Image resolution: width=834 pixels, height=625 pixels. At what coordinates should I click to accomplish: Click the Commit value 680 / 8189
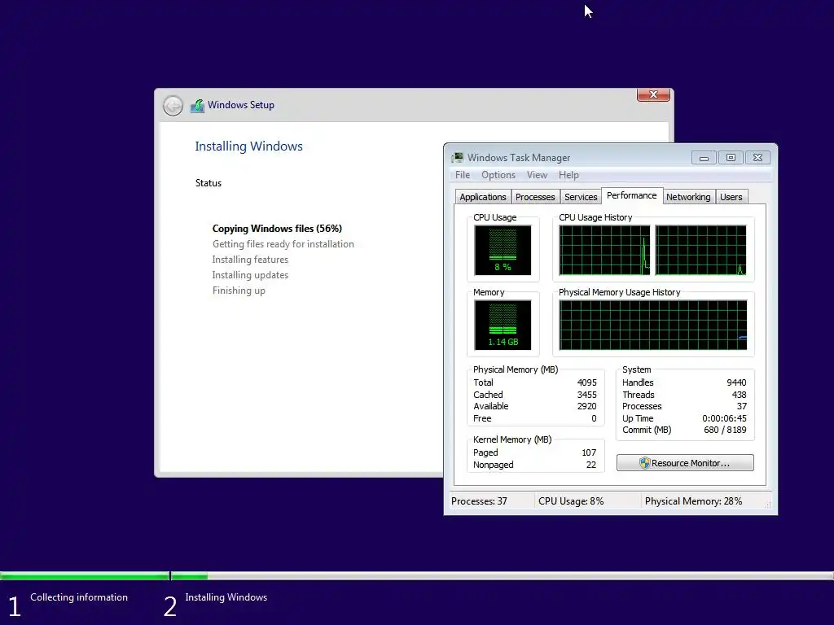(725, 430)
